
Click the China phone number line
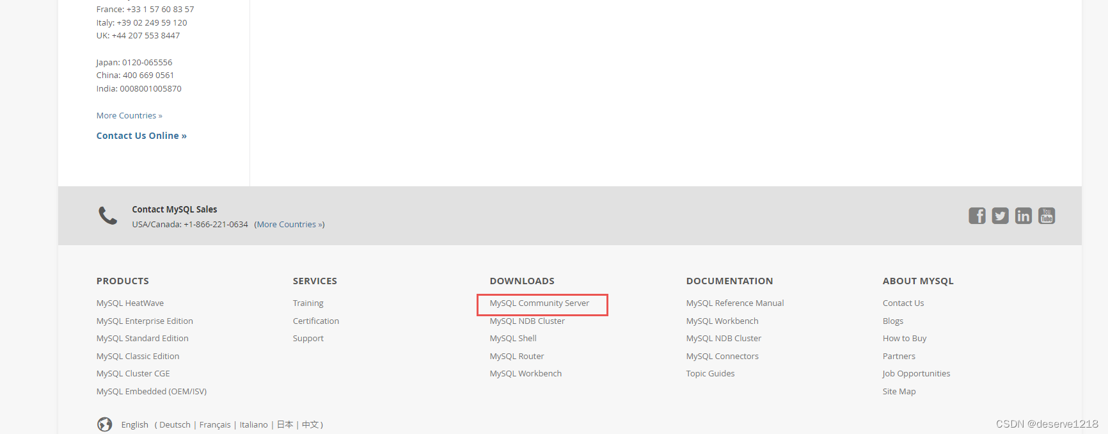(135, 76)
